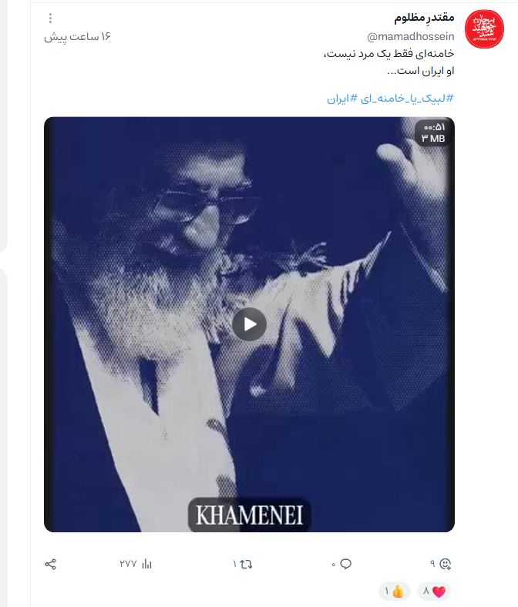Open the #لبیک_یا_خامنه_ای hashtag
The height and width of the screenshot is (607, 518).
point(407,99)
